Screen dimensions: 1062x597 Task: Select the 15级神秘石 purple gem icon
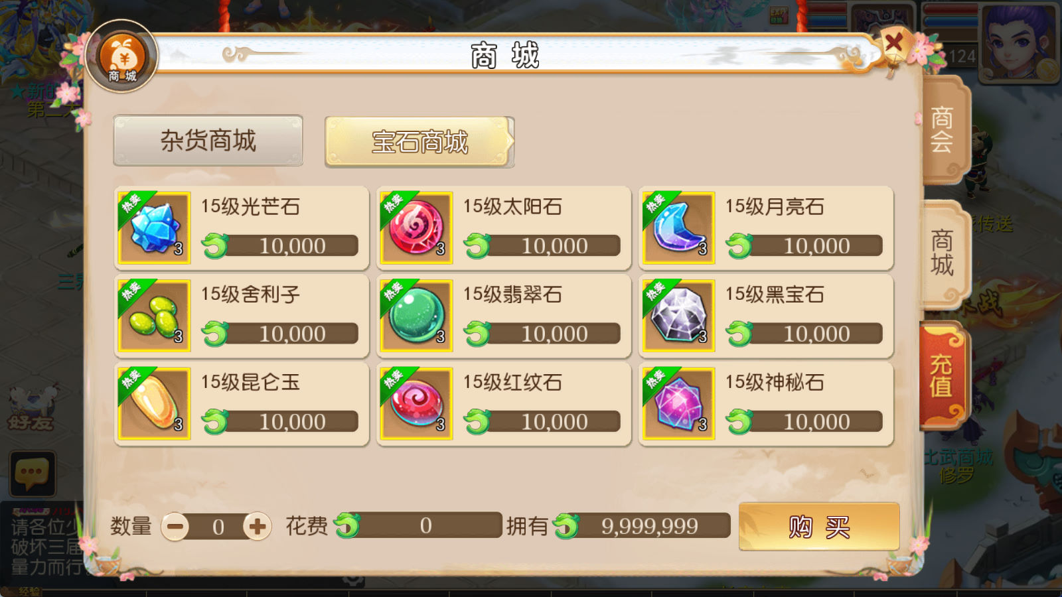pyautogui.click(x=678, y=404)
